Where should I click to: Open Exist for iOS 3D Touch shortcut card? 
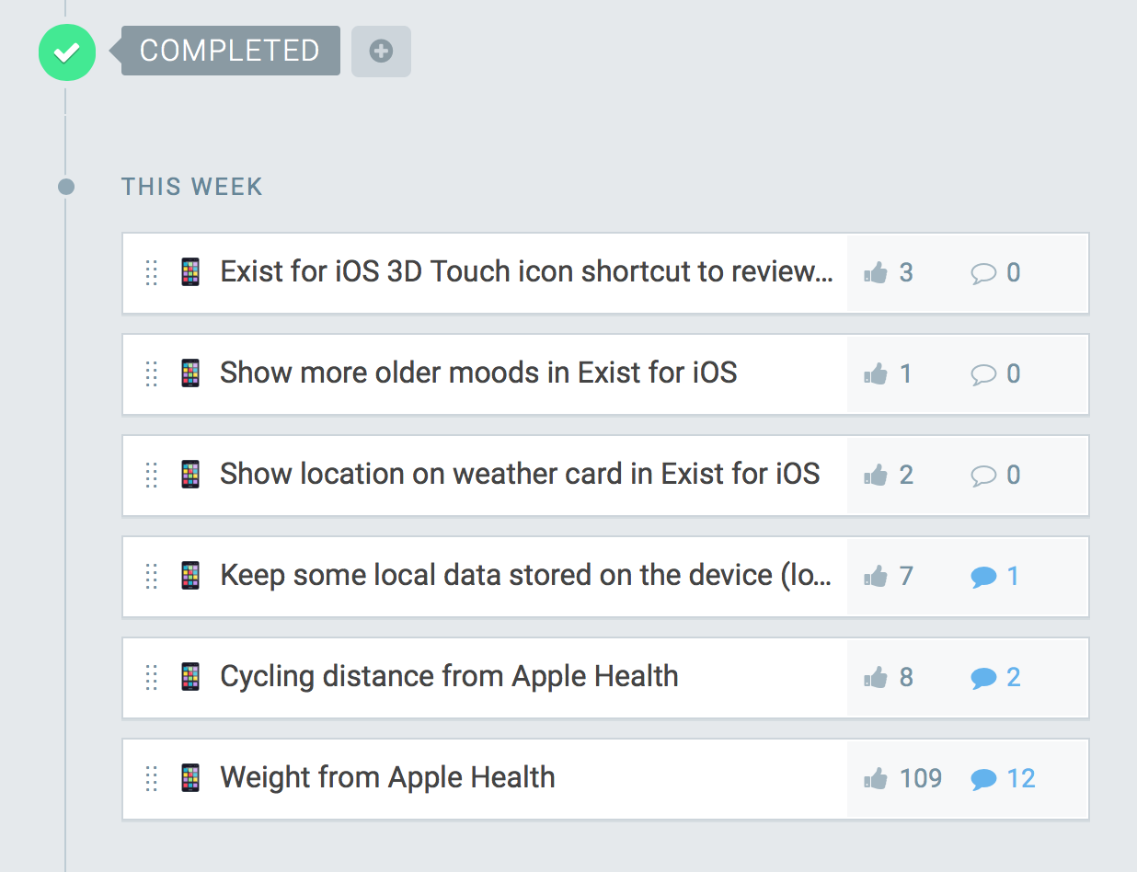[526, 272]
